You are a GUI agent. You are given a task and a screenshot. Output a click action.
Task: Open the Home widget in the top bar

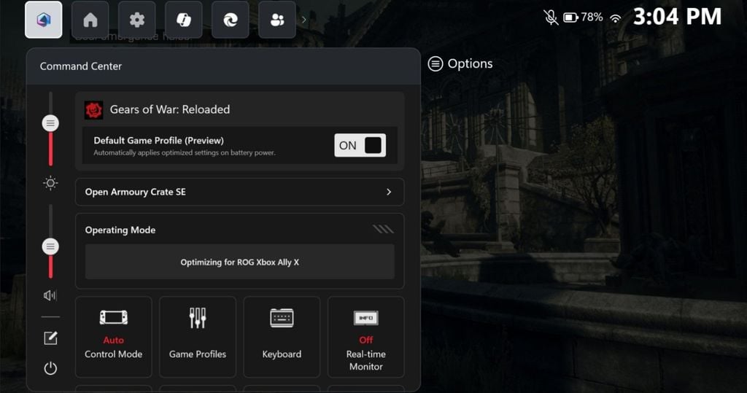click(x=90, y=20)
